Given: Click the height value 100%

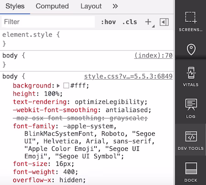Looking at the screenshot, I should coord(52,94).
